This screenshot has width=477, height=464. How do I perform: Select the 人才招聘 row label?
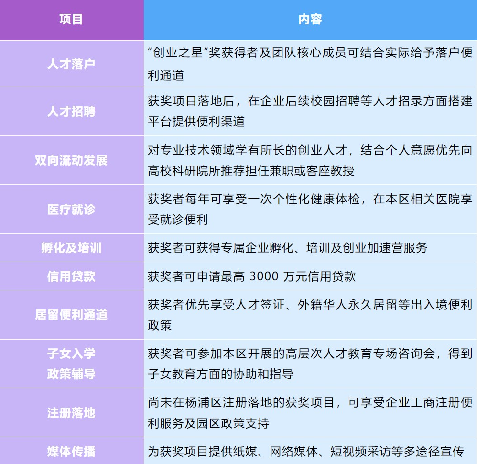tap(71, 111)
